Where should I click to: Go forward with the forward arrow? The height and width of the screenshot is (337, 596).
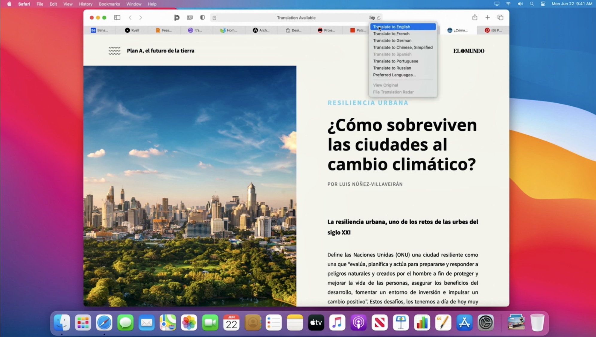[141, 18]
